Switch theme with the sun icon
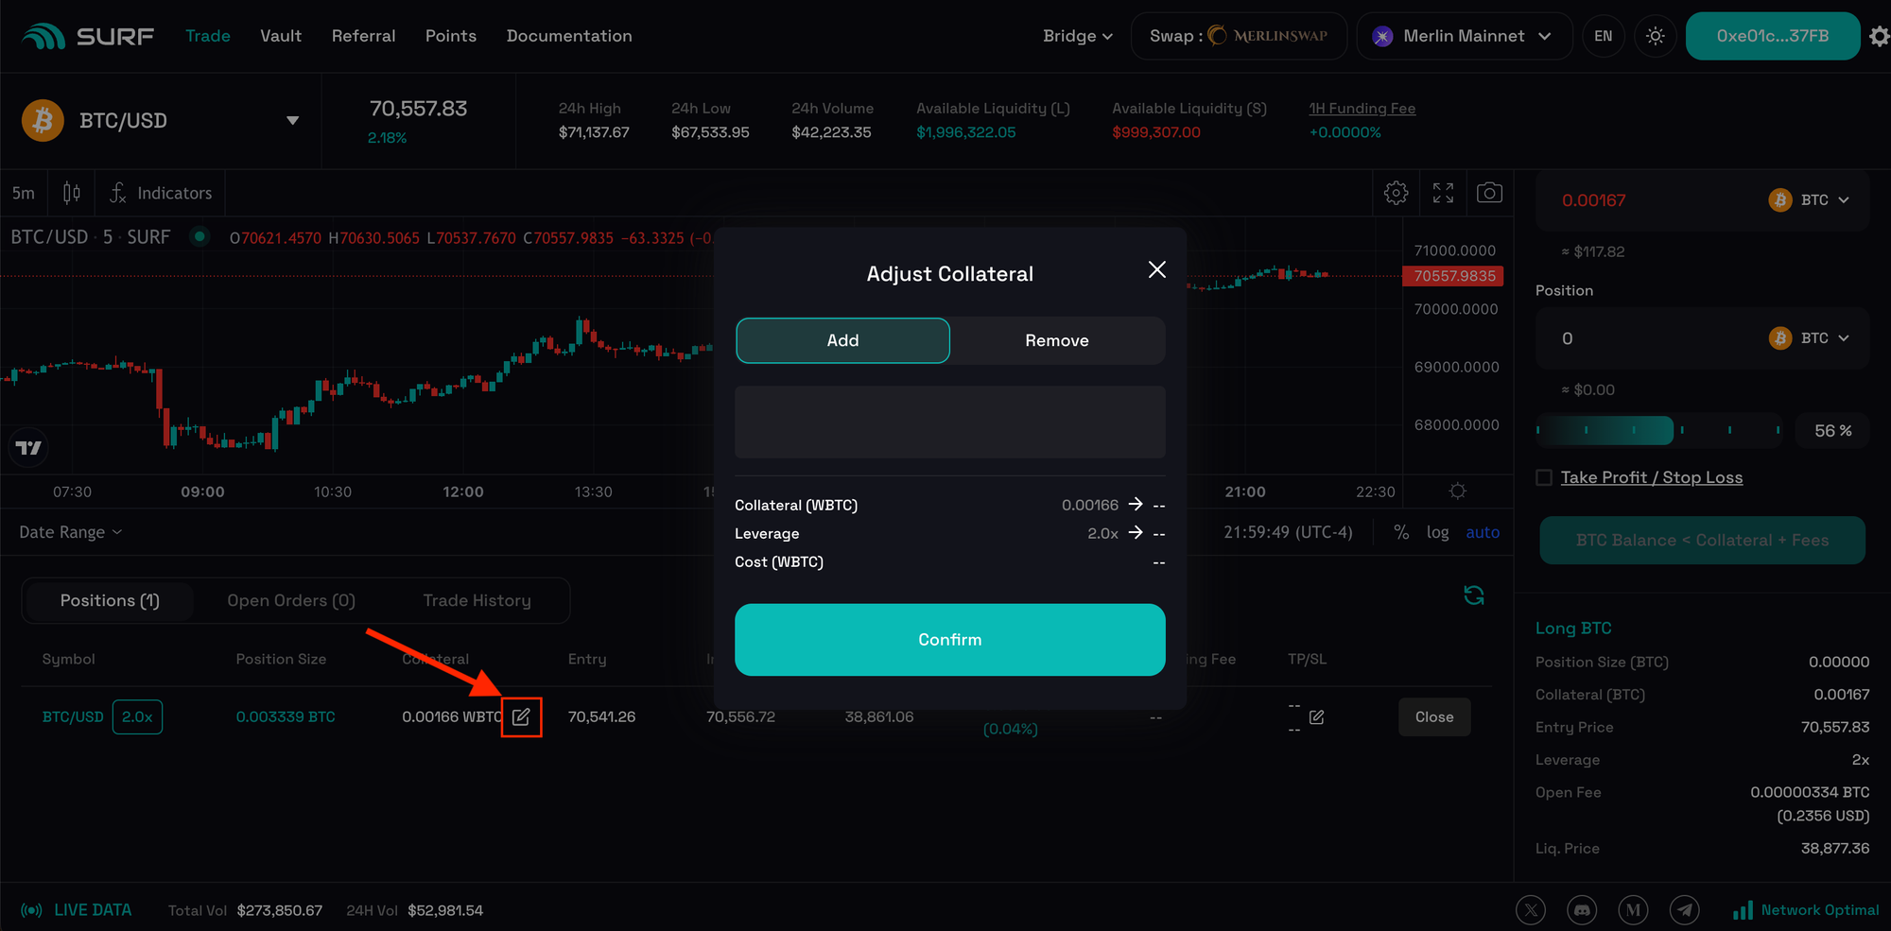This screenshot has width=1891, height=931. (x=1655, y=36)
